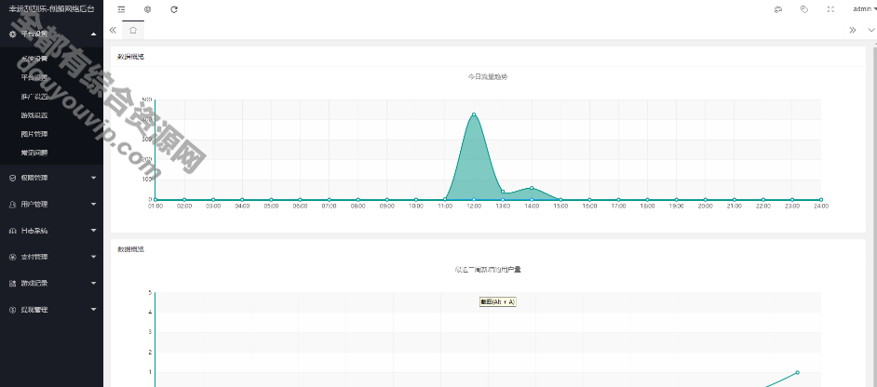Click the icon of 游戏记录
Viewport: 877px width, 387px height.
click(x=13, y=283)
